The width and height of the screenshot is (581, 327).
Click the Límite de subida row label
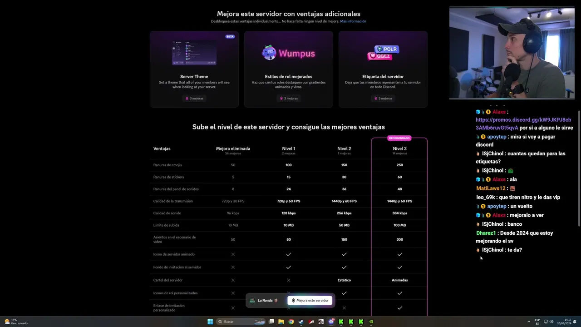pyautogui.click(x=166, y=225)
